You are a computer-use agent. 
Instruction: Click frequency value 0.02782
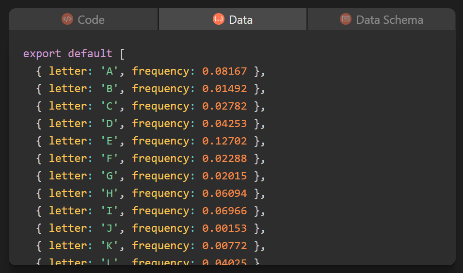(x=224, y=106)
